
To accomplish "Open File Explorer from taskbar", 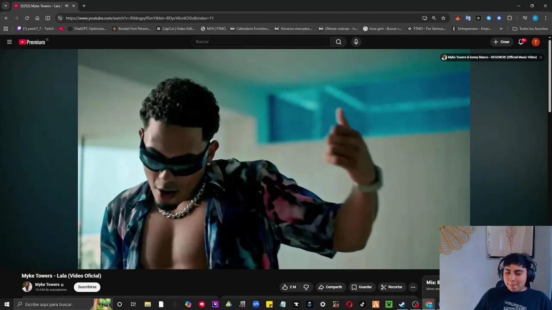I will 147,304.
